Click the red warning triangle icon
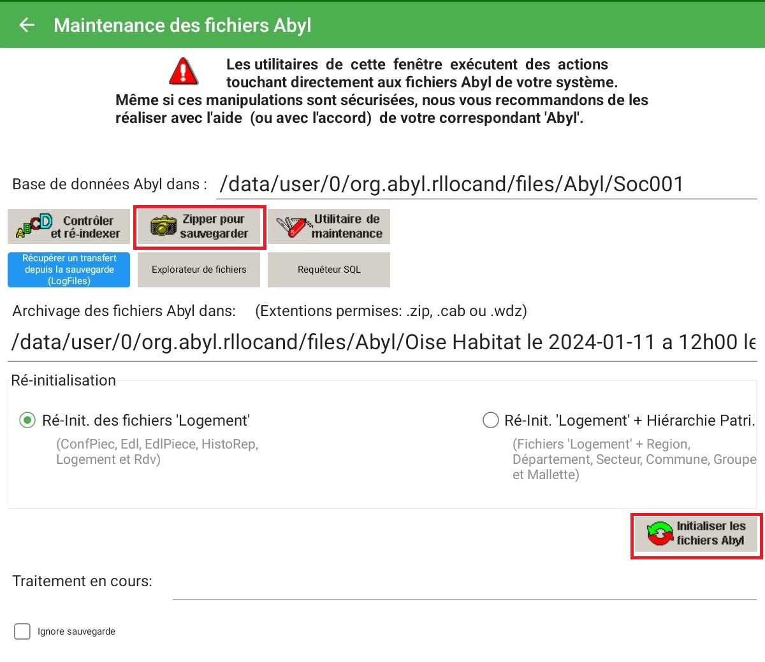765x662 pixels. tap(183, 71)
